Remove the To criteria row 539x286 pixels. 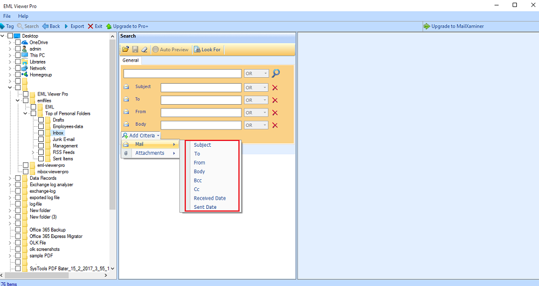pos(275,100)
